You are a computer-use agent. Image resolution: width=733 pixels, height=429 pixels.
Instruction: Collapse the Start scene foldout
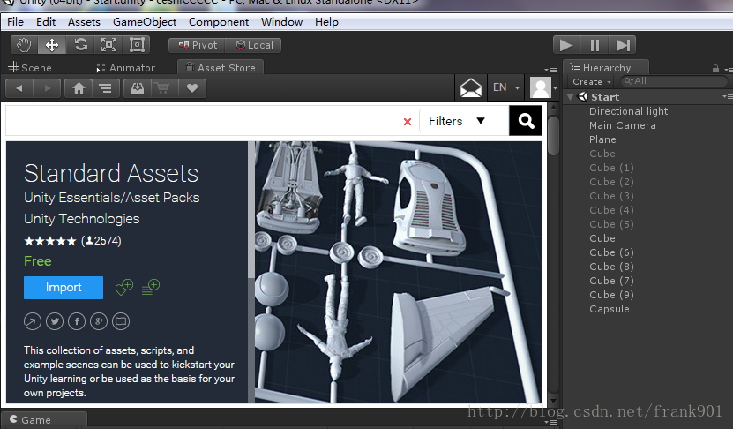(570, 97)
